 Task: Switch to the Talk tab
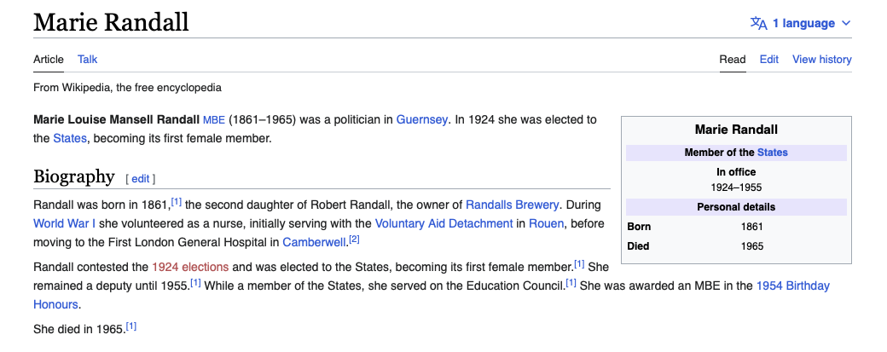coord(88,60)
